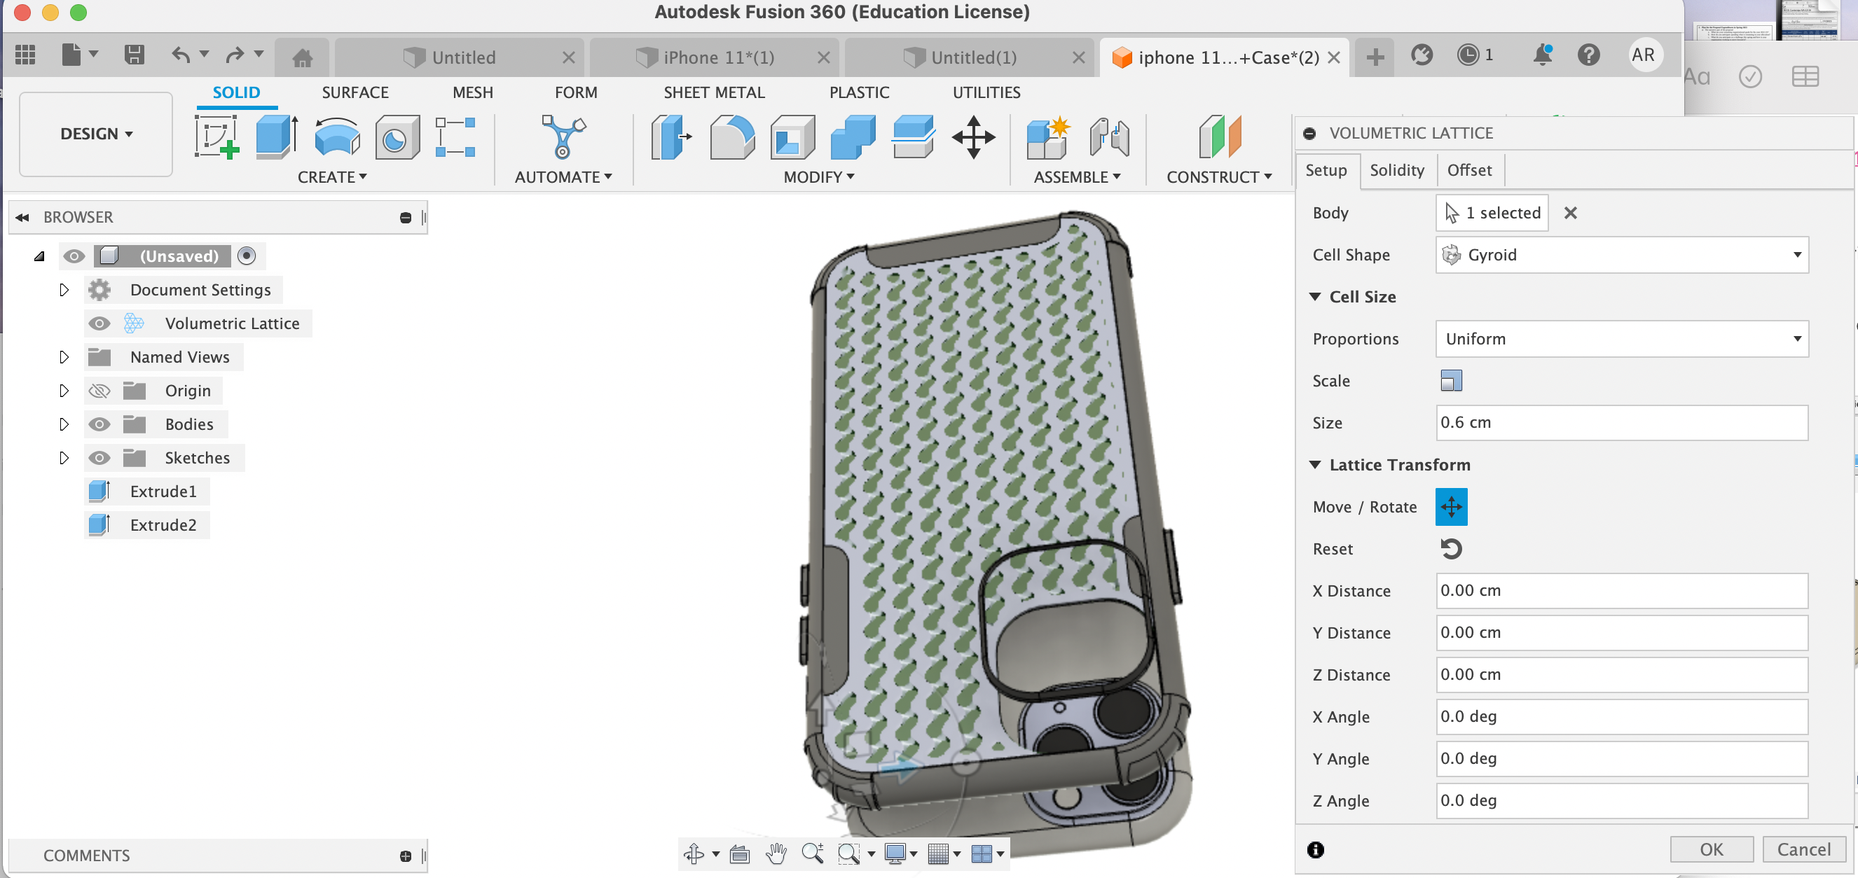Expand the Bodies node
The height and width of the screenshot is (878, 1858).
point(64,424)
